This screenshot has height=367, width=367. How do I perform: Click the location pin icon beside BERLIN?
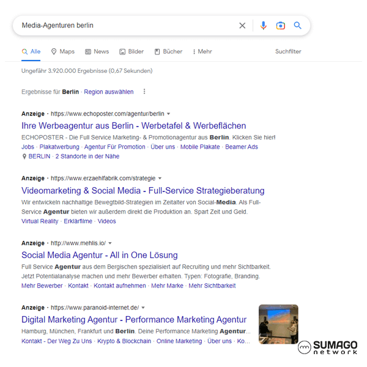click(24, 157)
